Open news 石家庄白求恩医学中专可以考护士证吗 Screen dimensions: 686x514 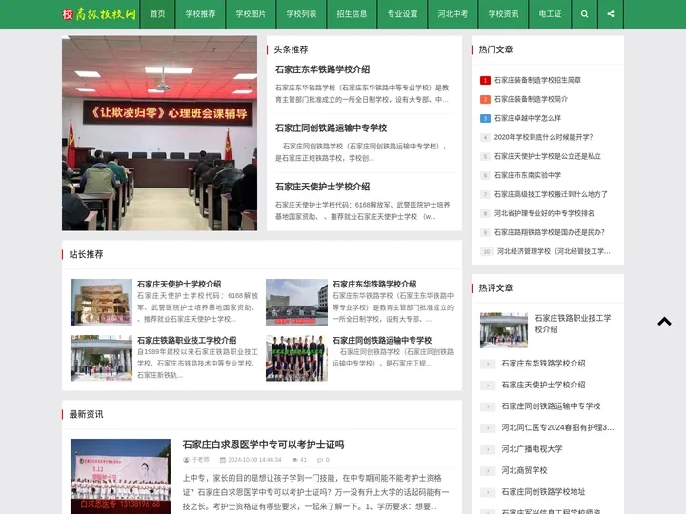click(263, 445)
